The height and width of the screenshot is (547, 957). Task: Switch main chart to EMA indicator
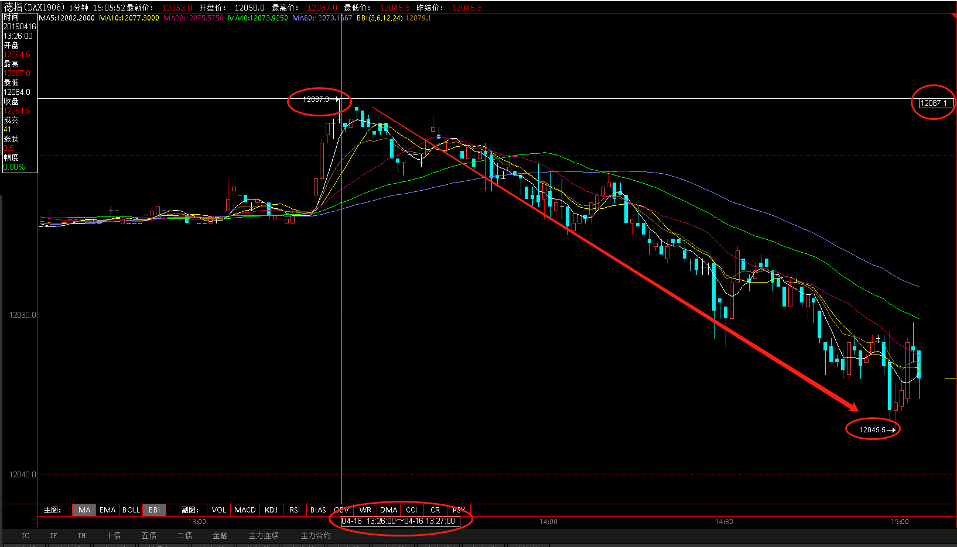coord(108,510)
